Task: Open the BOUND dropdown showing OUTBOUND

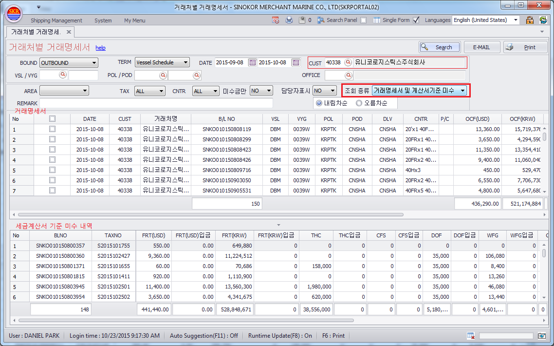Action: click(x=69, y=62)
